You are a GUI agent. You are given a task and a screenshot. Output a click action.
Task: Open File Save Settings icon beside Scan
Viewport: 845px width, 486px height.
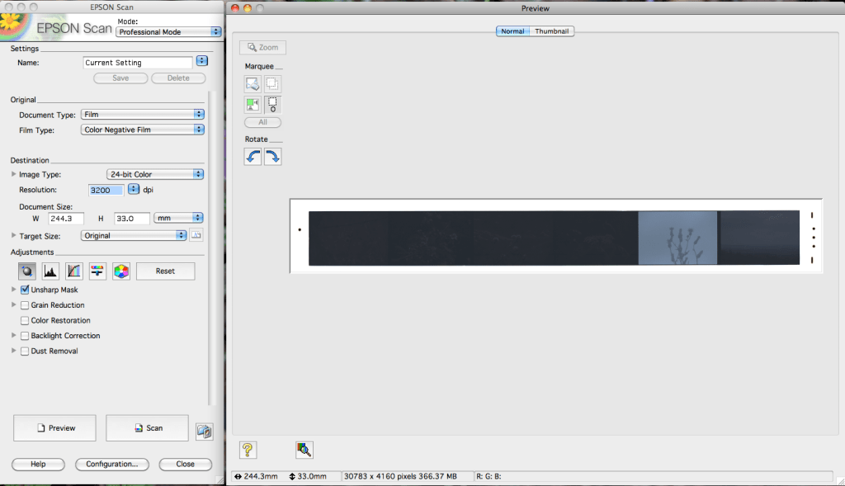click(204, 431)
